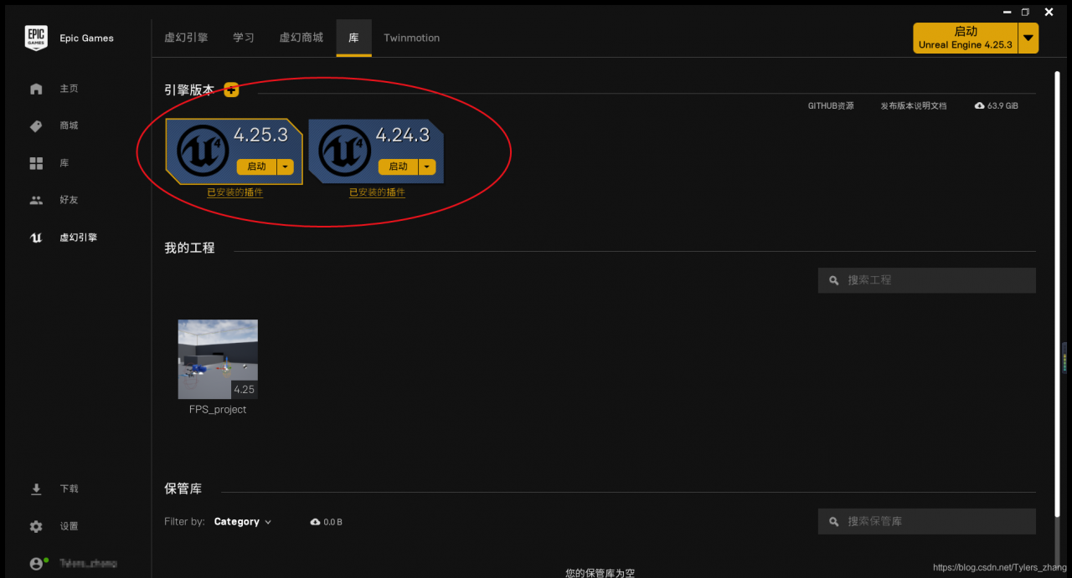This screenshot has width=1072, height=578.
Task: Click the 保管库 section heading
Action: coord(183,488)
